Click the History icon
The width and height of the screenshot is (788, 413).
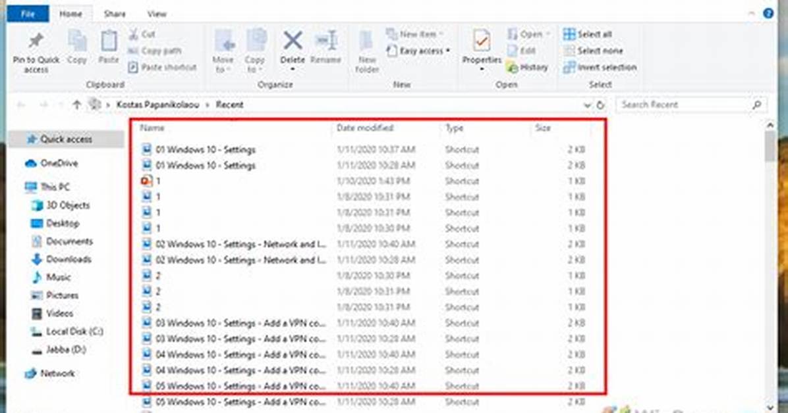[x=512, y=67]
